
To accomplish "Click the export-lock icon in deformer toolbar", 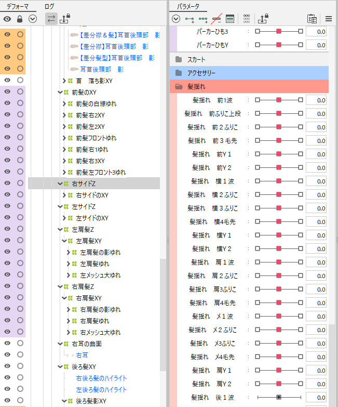I will [65, 19].
